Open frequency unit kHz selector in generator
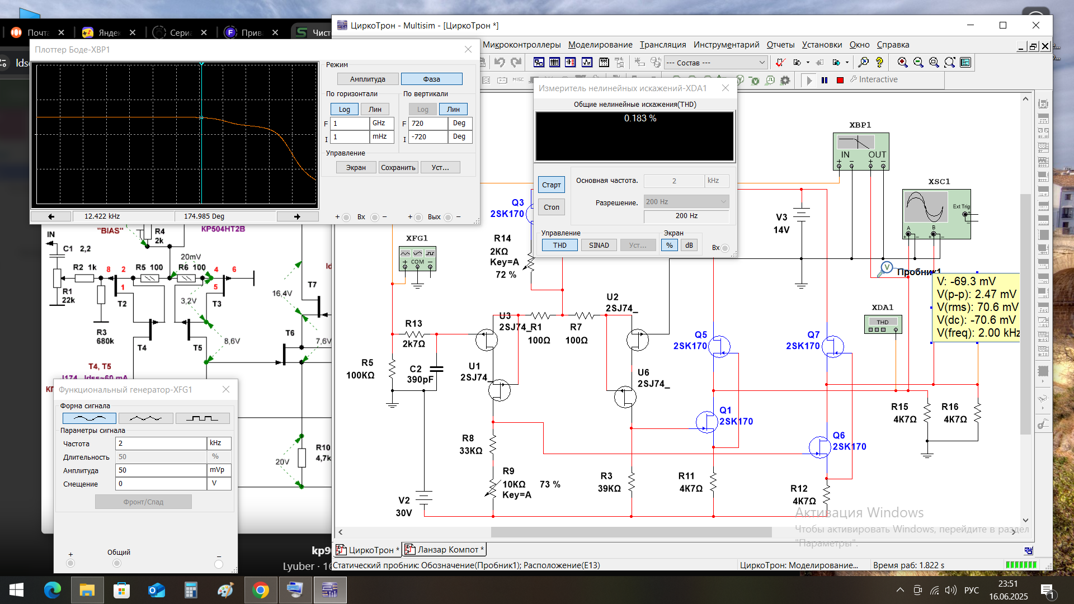The height and width of the screenshot is (604, 1074). (x=219, y=443)
